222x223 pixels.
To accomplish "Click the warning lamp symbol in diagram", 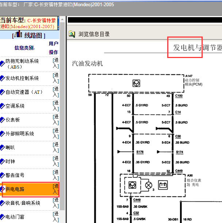I will coord(149,185).
